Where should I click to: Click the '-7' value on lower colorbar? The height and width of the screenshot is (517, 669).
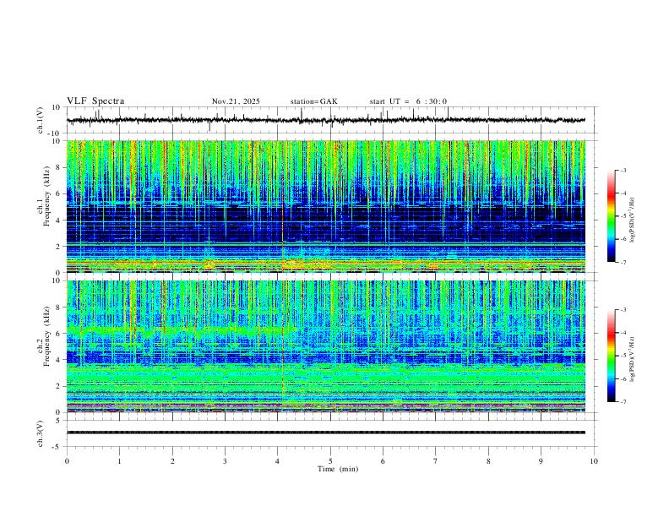[623, 402]
